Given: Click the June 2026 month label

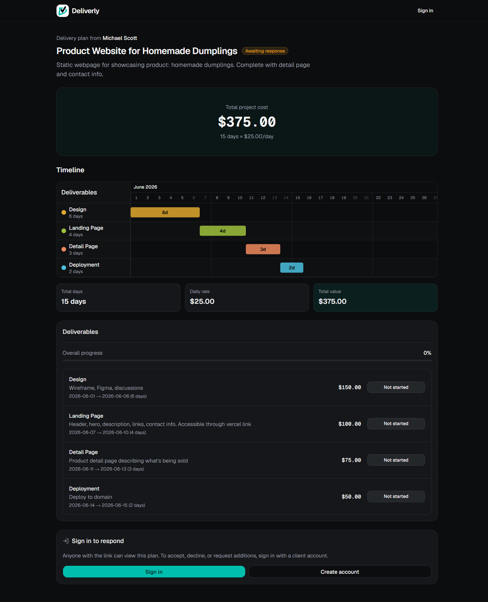Looking at the screenshot, I should [145, 187].
